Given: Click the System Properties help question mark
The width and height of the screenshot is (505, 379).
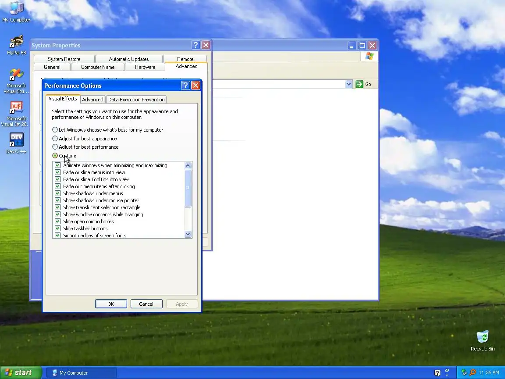Looking at the screenshot, I should click(x=196, y=45).
